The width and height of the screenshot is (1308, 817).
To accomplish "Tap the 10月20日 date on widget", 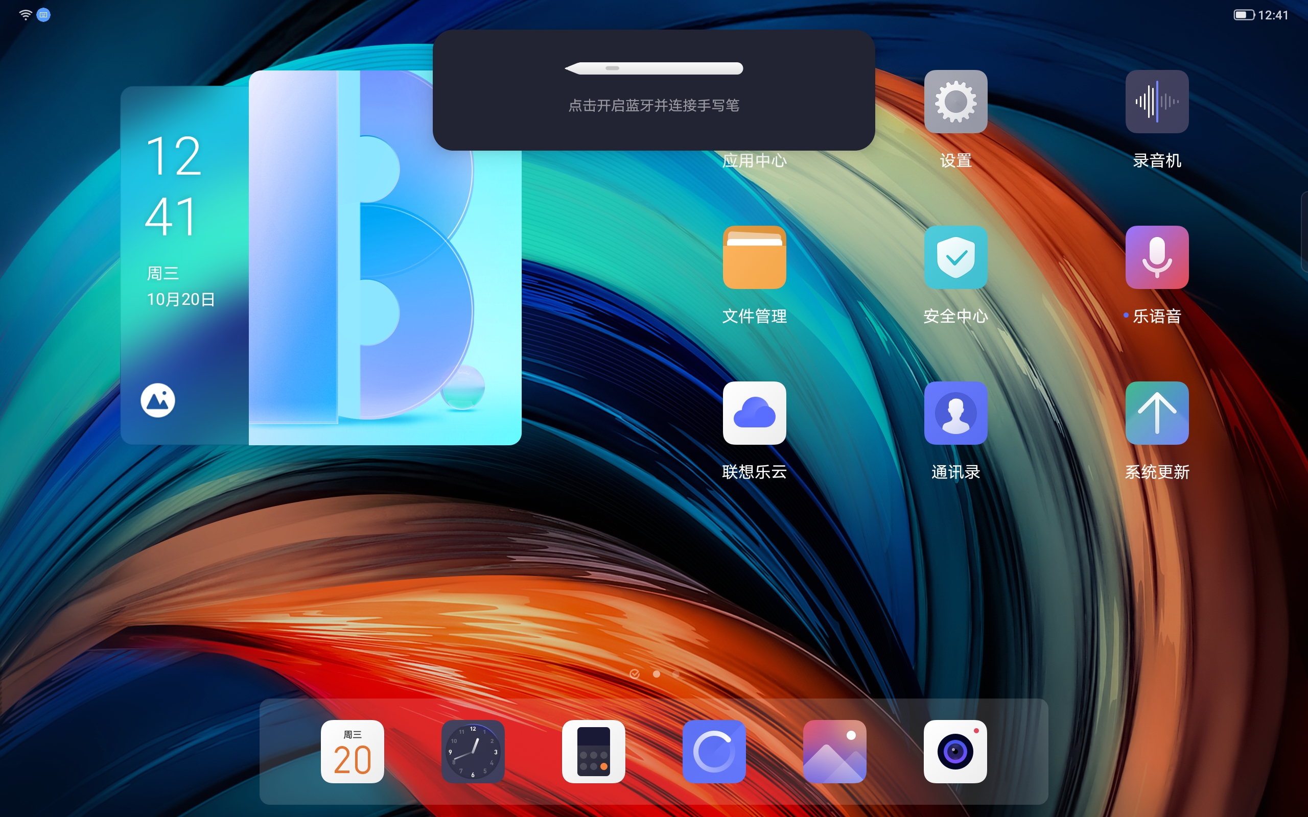I will [181, 299].
